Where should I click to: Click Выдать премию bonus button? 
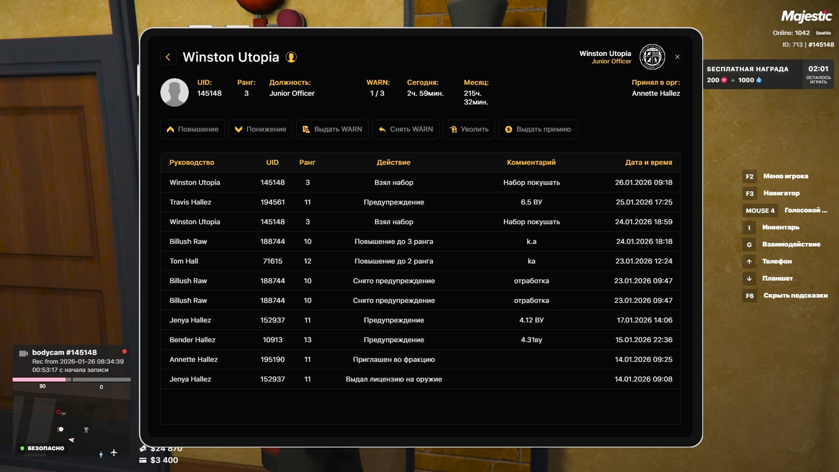(x=537, y=129)
